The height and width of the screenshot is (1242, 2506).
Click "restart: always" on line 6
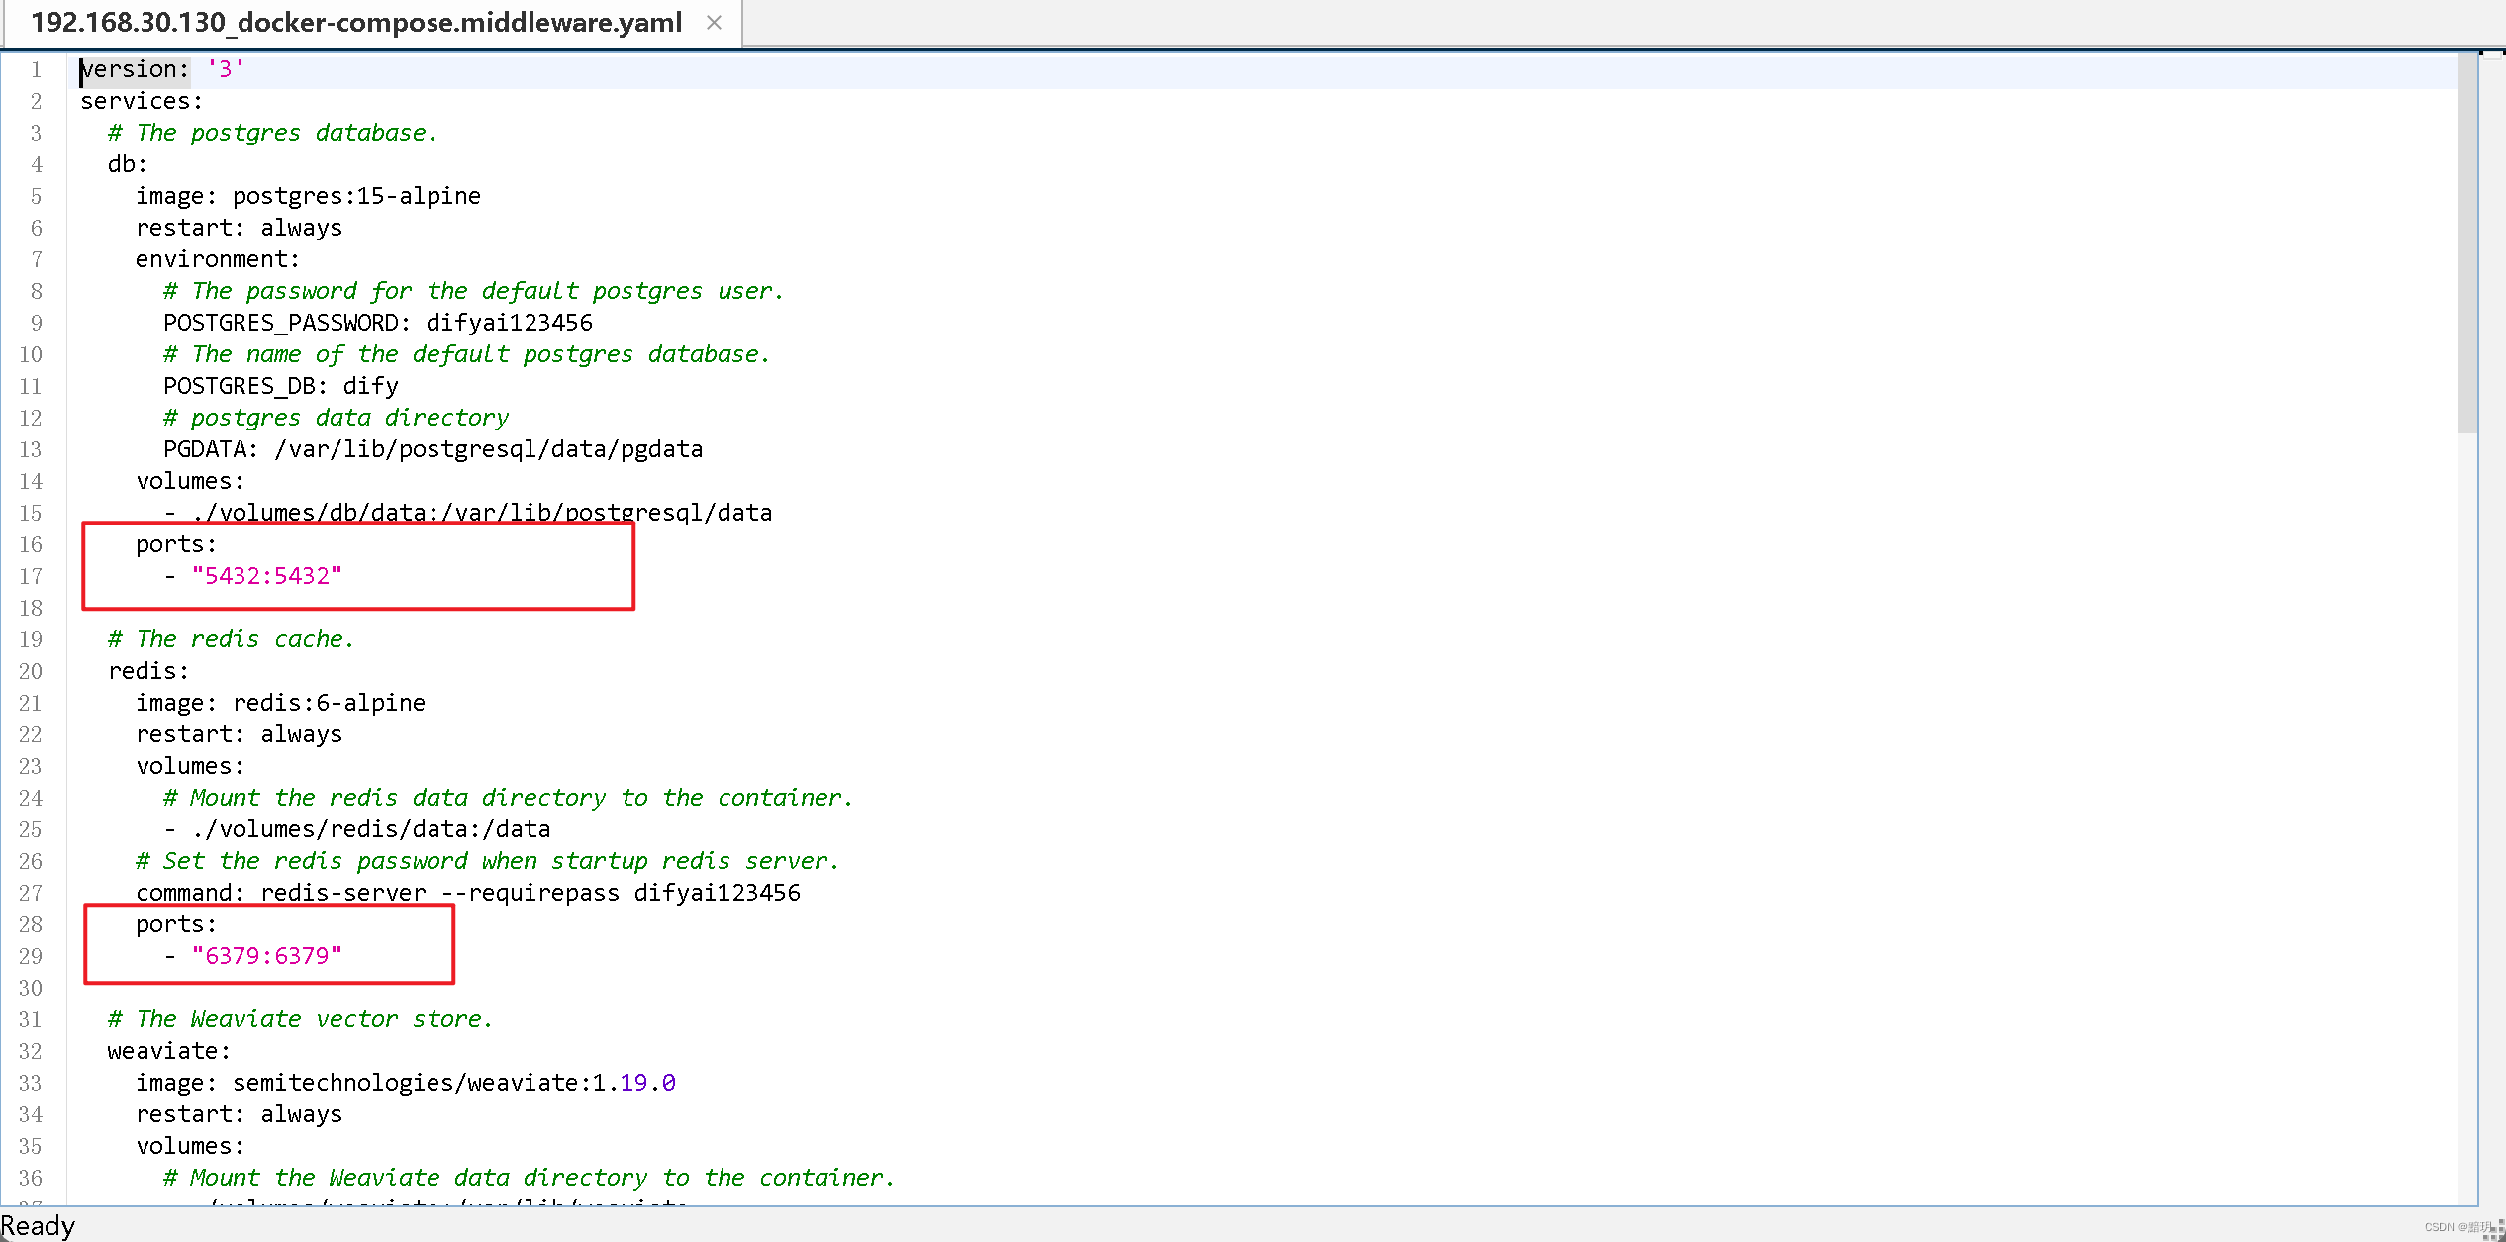click(x=239, y=228)
